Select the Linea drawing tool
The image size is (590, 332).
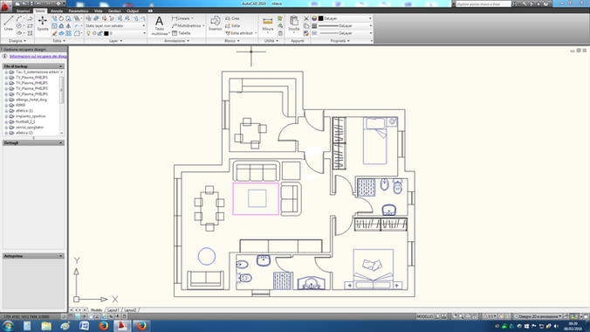tap(8, 24)
